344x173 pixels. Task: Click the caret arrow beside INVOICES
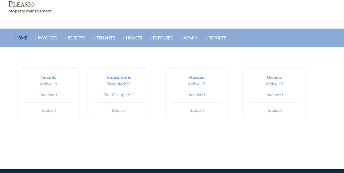click(x=36, y=38)
